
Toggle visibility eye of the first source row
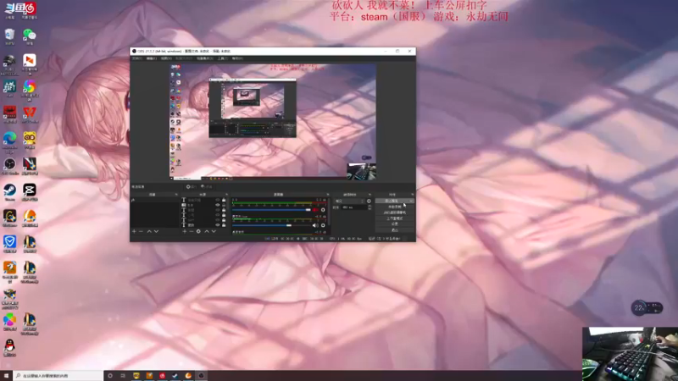coord(218,200)
